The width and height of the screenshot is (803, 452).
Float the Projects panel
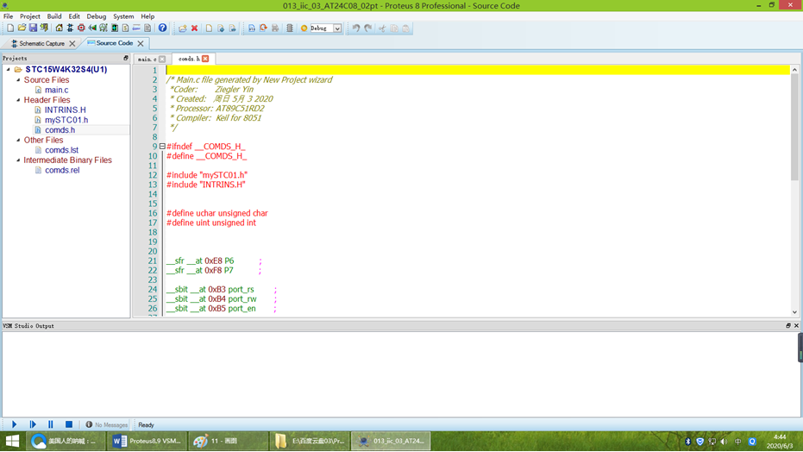tap(125, 59)
